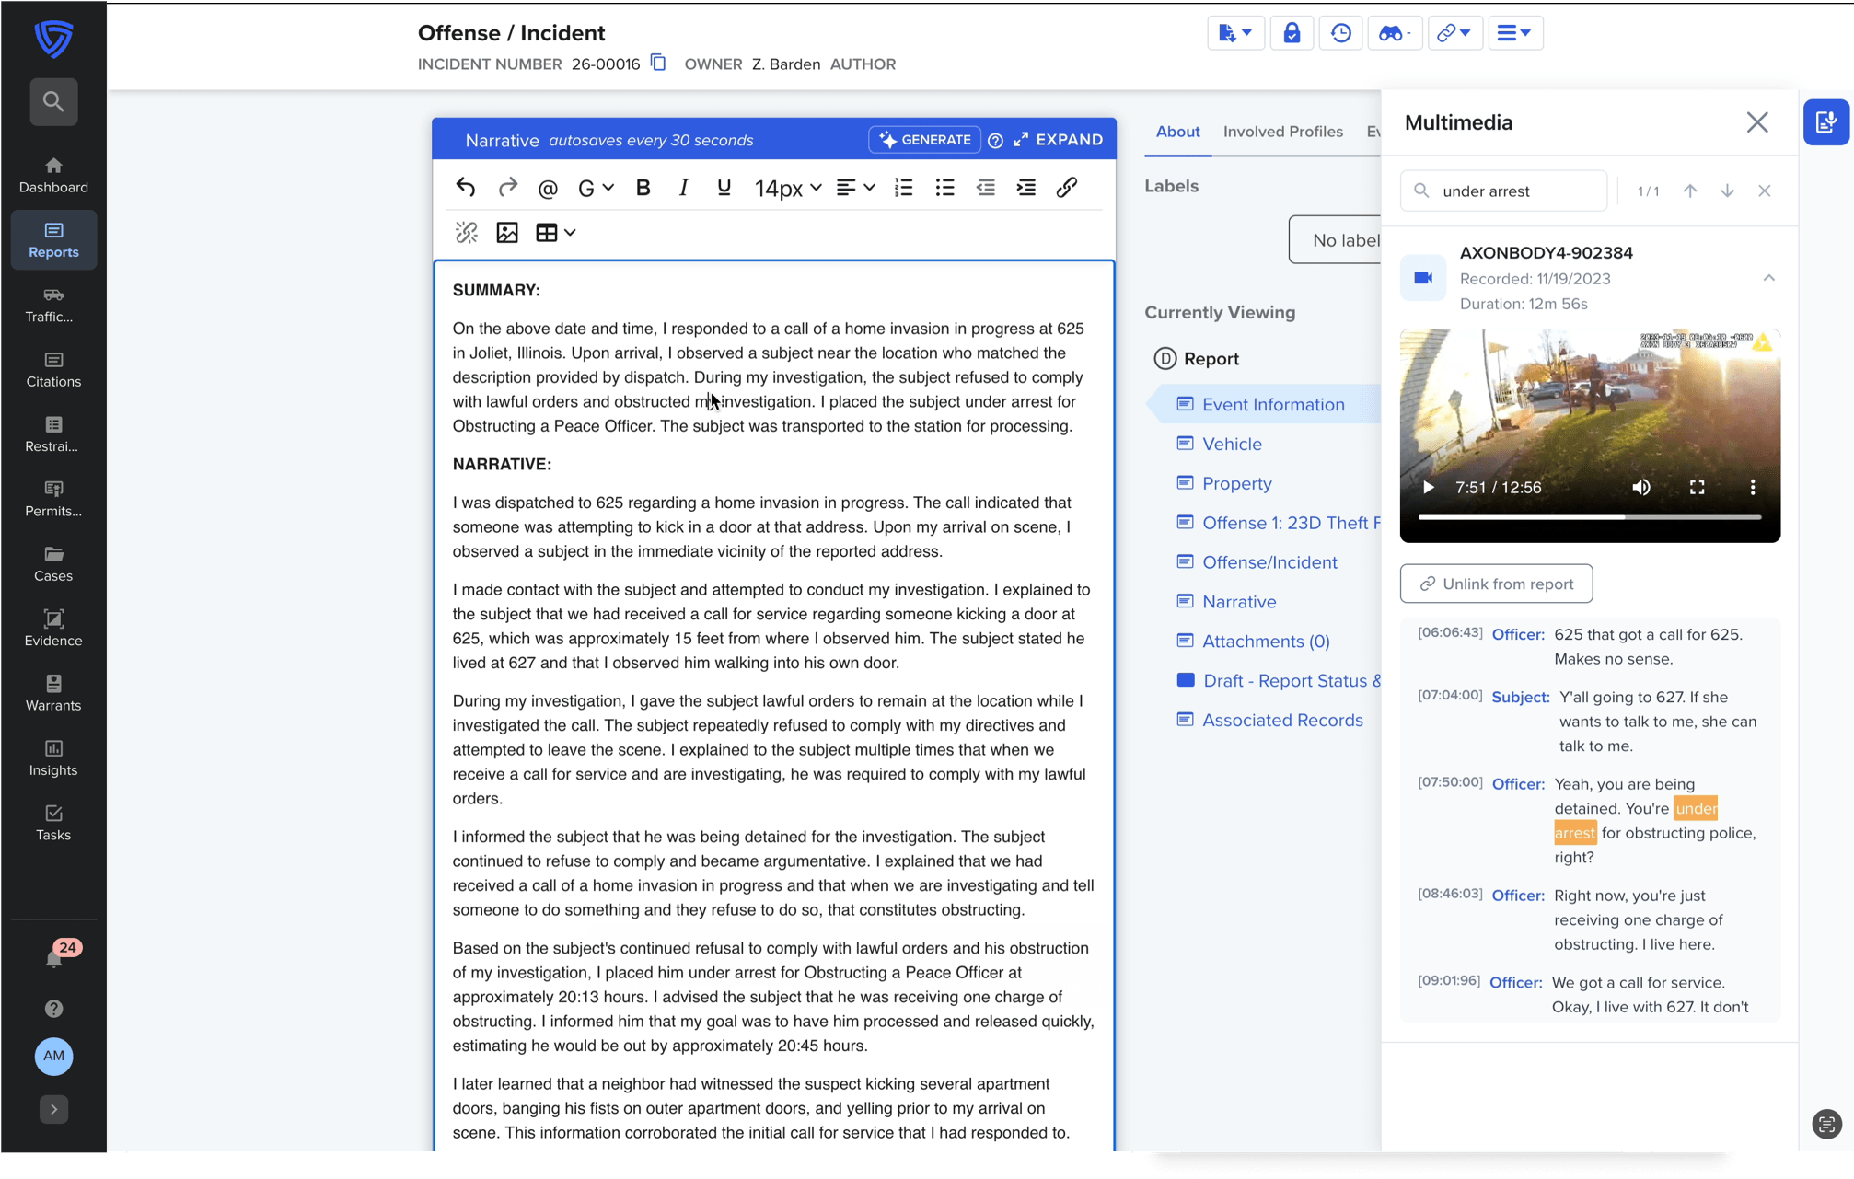Click the lock report icon
The image size is (1854, 1179).
[1292, 33]
